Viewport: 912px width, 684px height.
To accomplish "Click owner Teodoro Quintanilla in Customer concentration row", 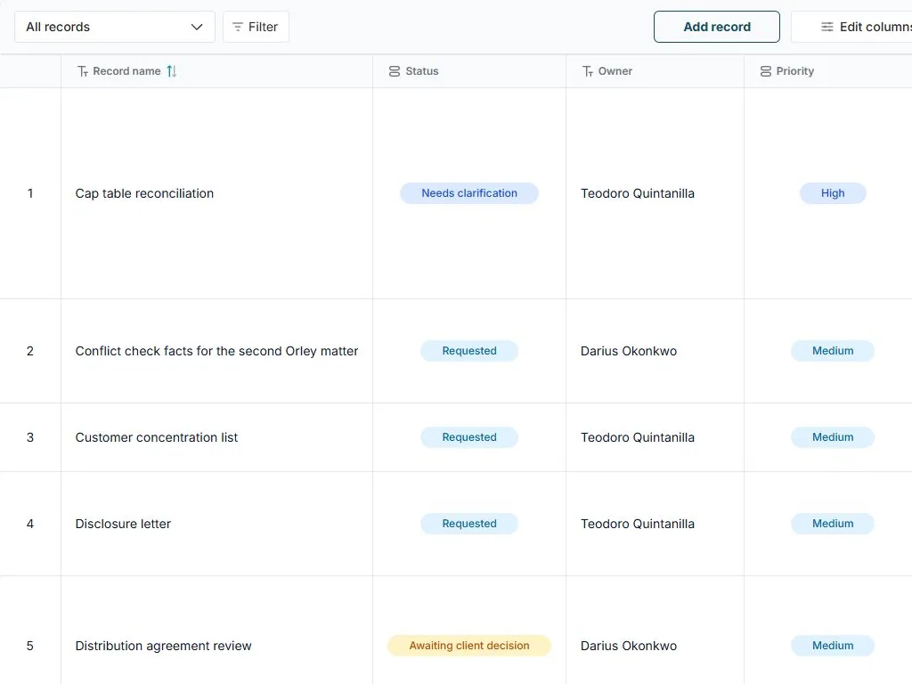I will (638, 437).
